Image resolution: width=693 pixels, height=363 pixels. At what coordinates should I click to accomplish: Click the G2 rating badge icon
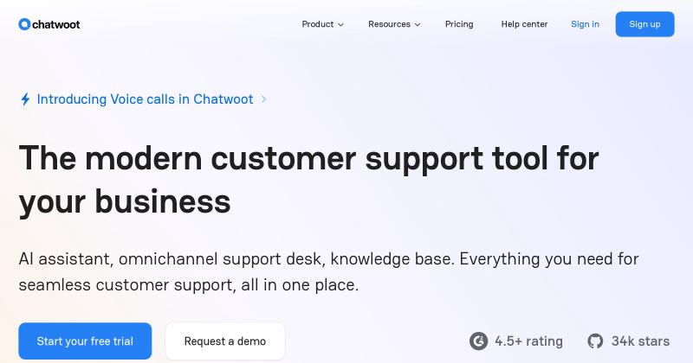pyautogui.click(x=479, y=341)
